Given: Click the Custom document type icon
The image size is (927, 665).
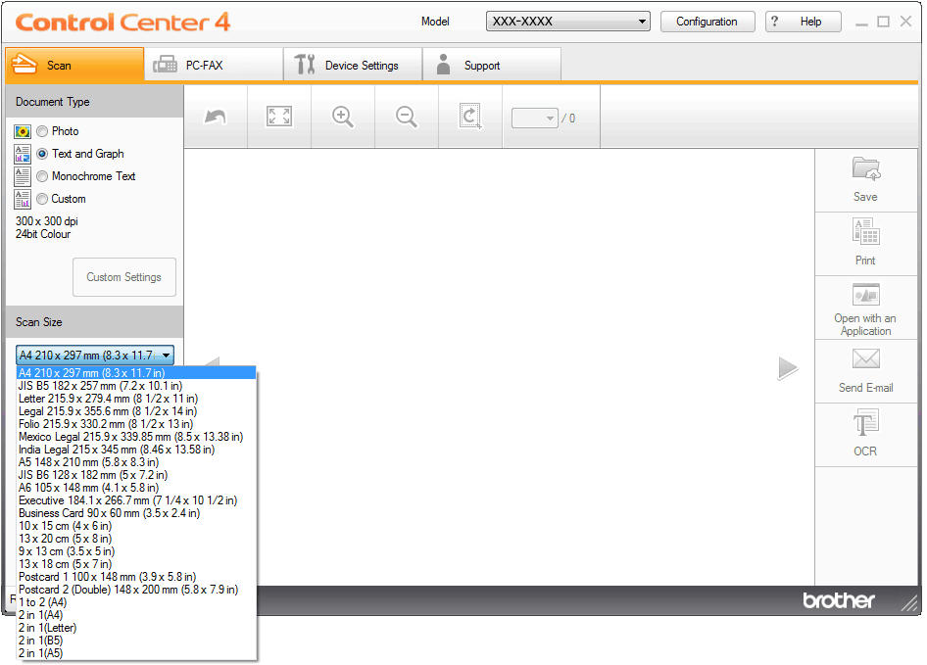Looking at the screenshot, I should 23,200.
